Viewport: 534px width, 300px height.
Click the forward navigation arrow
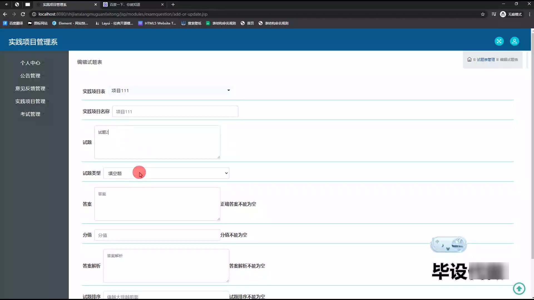click(x=14, y=14)
